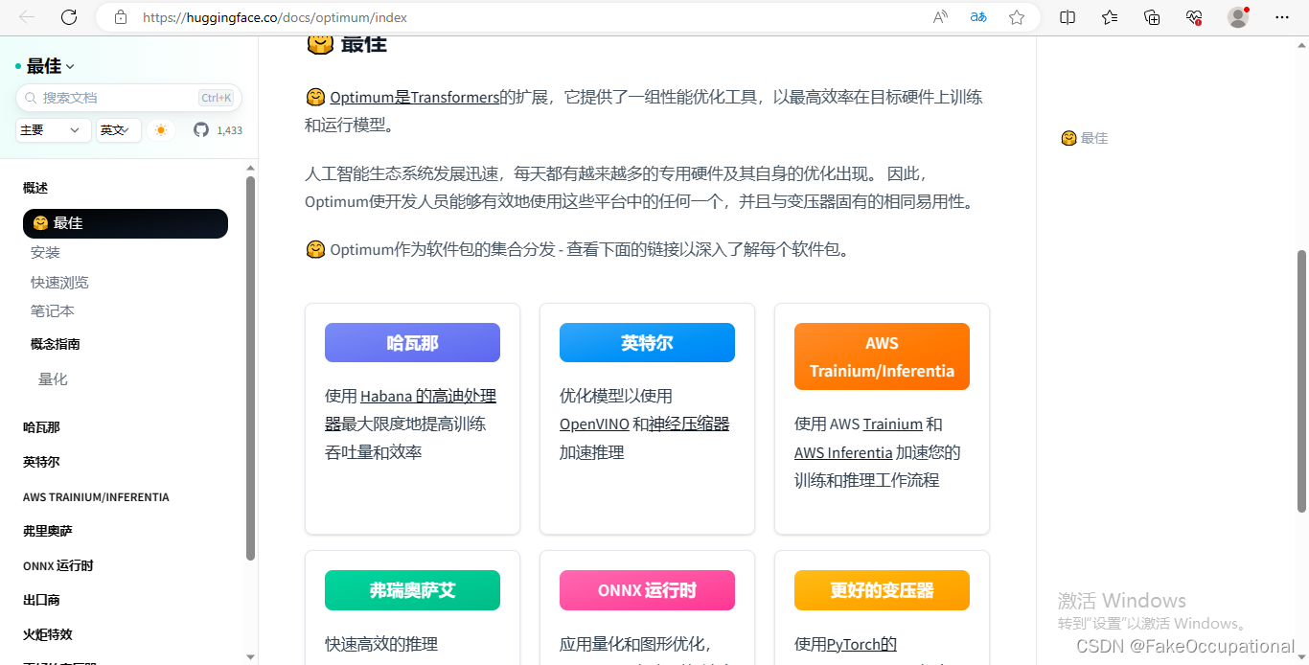
Task: Click the Ctrl+K shortcut badge in the search box
Action: tap(217, 98)
